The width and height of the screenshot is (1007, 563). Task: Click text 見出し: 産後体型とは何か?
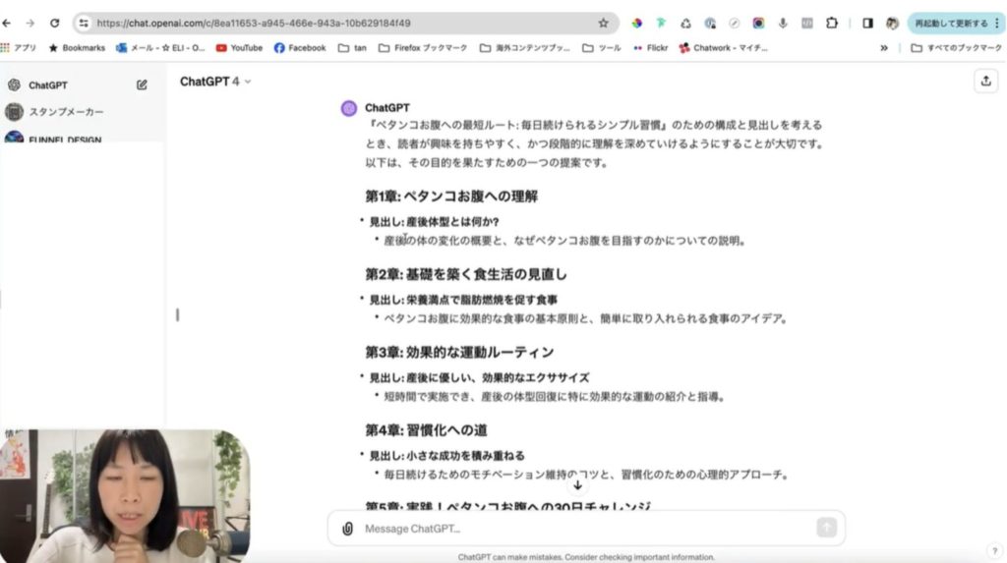pyautogui.click(x=434, y=221)
